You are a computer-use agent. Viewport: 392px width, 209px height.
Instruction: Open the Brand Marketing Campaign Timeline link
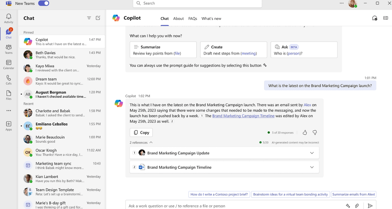243,116
